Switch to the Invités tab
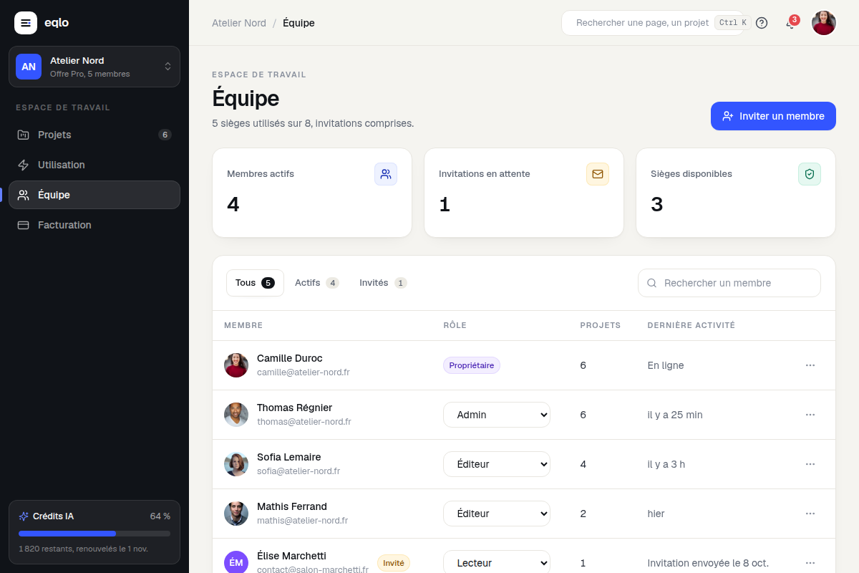 coord(383,283)
